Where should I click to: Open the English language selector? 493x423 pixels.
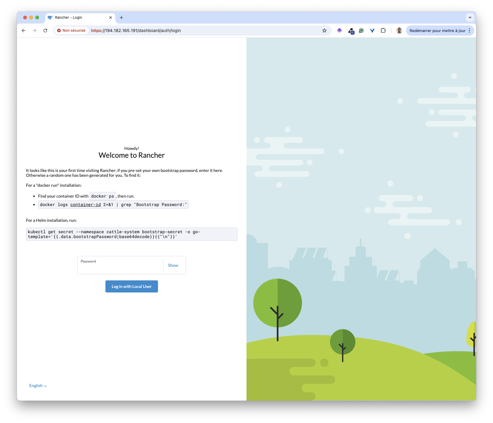pyautogui.click(x=38, y=386)
